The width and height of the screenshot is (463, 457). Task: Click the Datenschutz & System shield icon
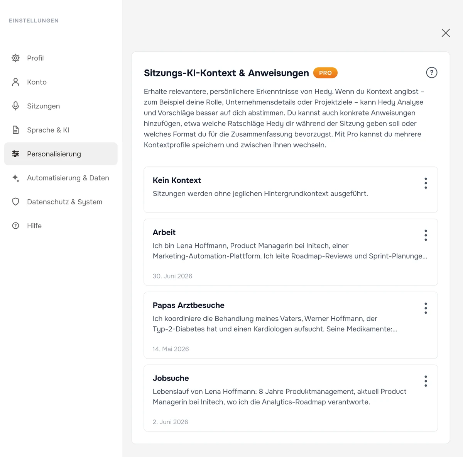[x=15, y=202]
